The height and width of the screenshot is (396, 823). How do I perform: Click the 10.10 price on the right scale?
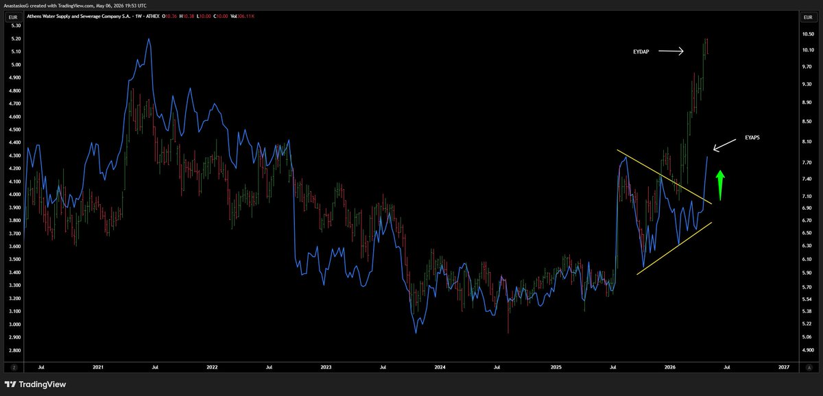pos(808,50)
